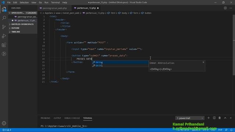This screenshot has height=132, width=235.
Task: Click the feedback icon in status bar
Action: pos(226,130)
